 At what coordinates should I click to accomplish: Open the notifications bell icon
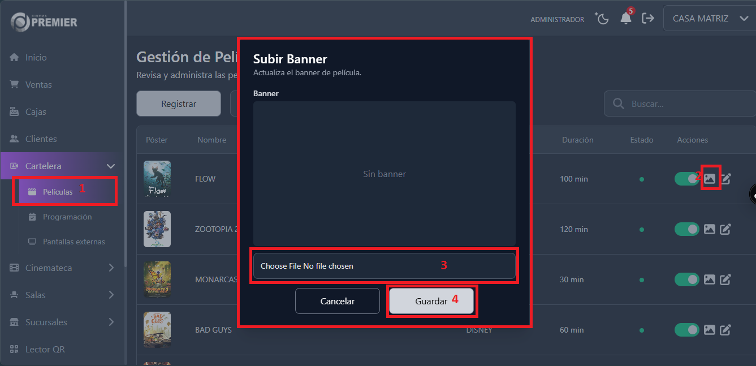coord(625,19)
